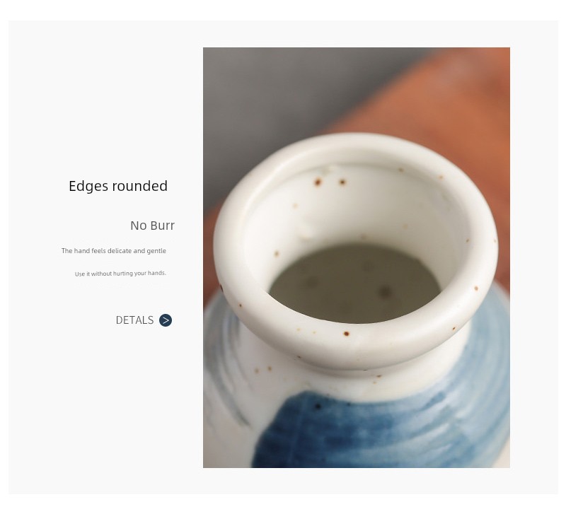
Task: Click the vase's dark inner opening
Action: [355, 284]
